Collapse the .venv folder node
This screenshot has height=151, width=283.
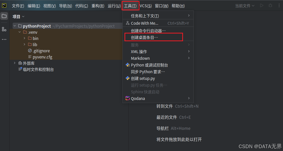point(20,32)
